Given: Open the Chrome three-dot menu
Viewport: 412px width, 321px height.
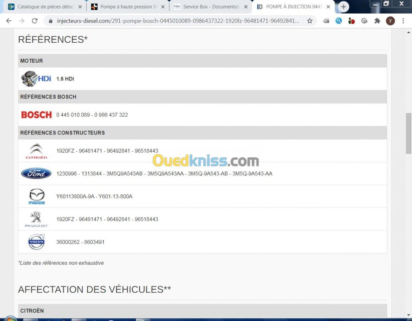Looking at the screenshot, I should point(403,21).
